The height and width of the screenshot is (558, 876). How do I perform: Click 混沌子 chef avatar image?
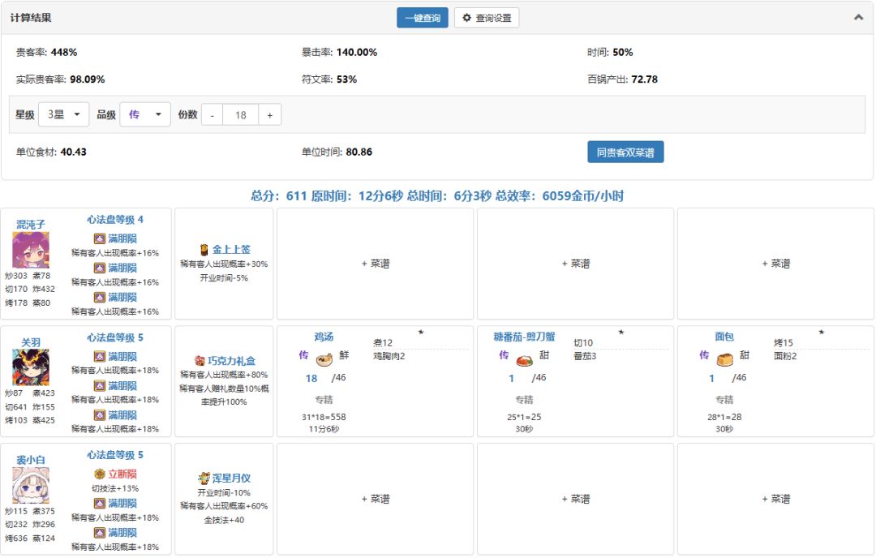coord(31,251)
